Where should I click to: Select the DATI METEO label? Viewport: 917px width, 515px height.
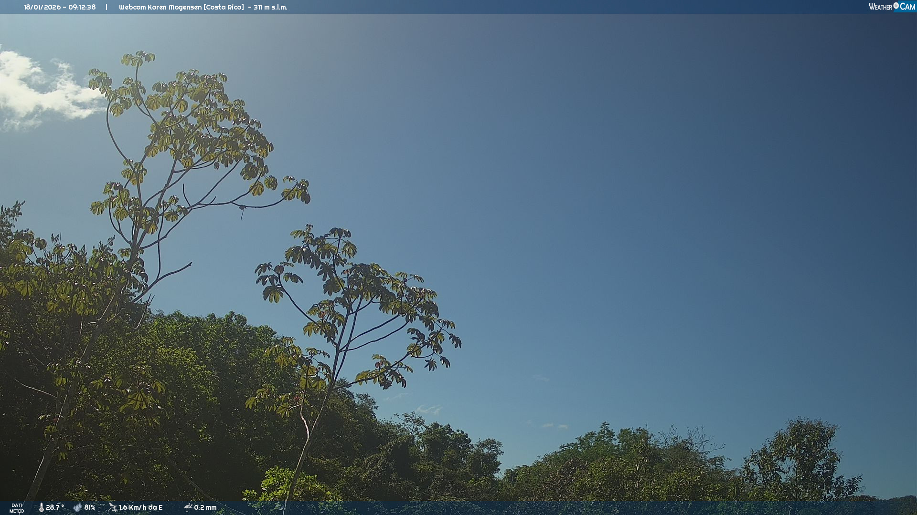(x=17, y=508)
